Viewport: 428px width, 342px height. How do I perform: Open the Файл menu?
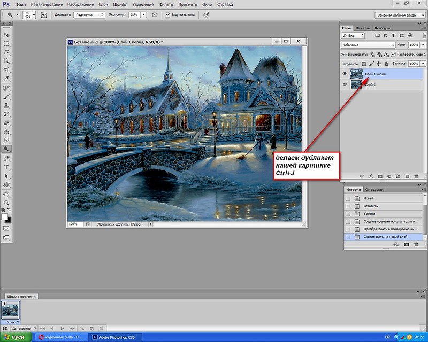click(20, 4)
